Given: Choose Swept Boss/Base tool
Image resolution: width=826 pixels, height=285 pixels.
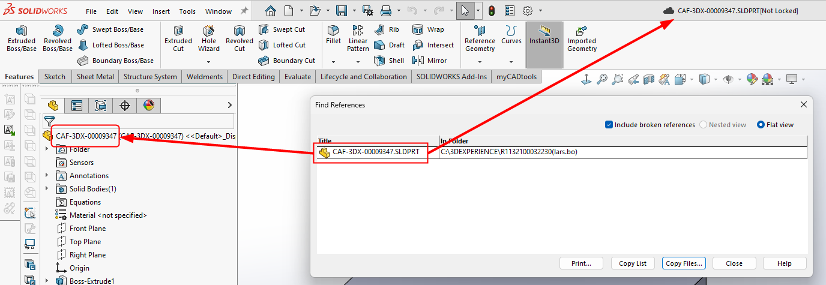Looking at the screenshot, I should 110,29.
